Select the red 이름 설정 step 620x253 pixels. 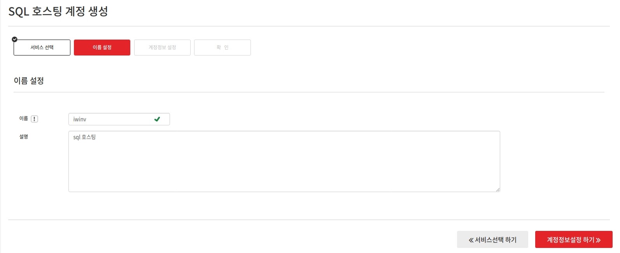click(102, 47)
